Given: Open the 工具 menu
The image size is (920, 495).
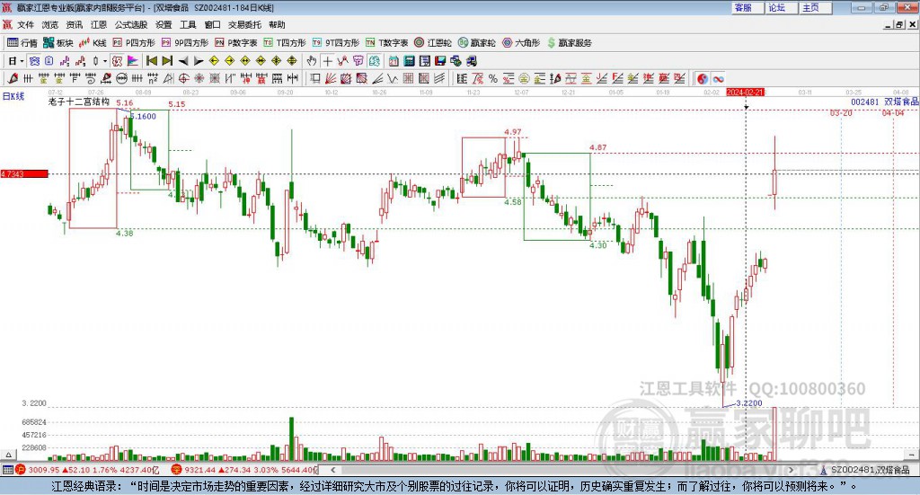Looking at the screenshot, I should tap(188, 24).
